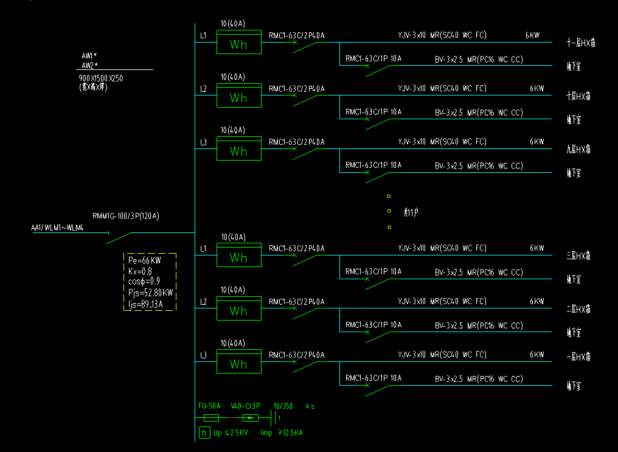Select the V40-C/3P label
The height and width of the screenshot is (452, 618).
pos(245,406)
